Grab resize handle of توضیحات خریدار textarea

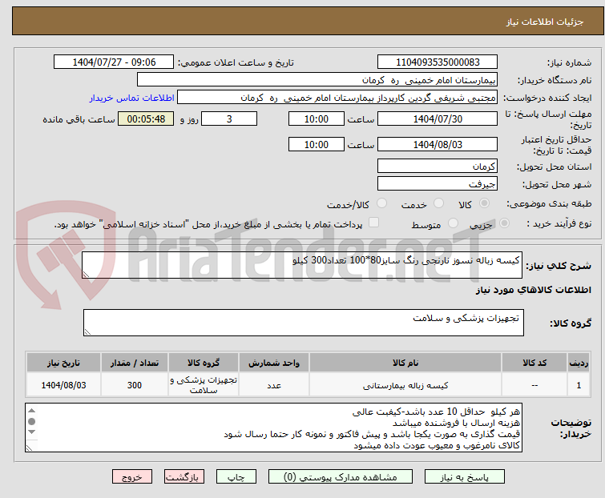(29, 448)
